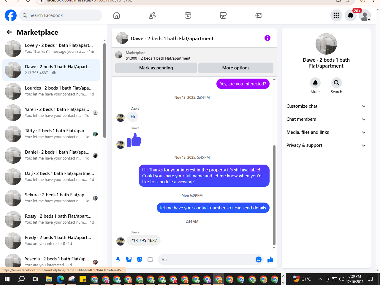Open the account profile menu
Screen dimensions: 380x285
click(365, 15)
